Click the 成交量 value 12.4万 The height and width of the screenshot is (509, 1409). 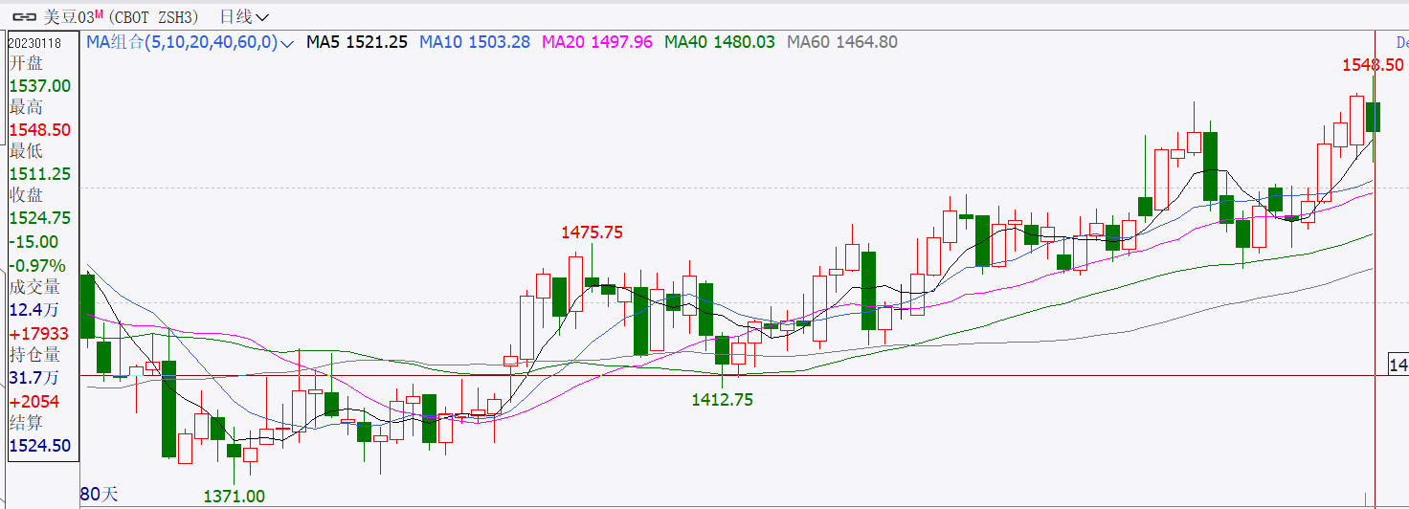(34, 310)
